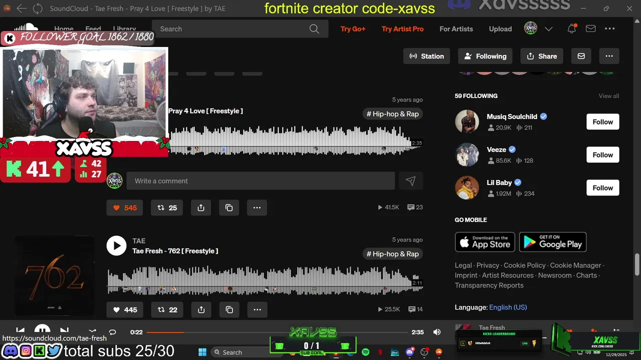Message the artist via envelope button
The image size is (641, 360).
(581, 56)
